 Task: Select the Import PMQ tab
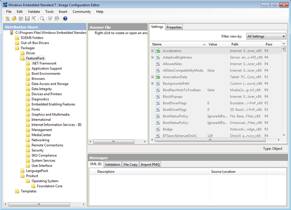click(150, 164)
